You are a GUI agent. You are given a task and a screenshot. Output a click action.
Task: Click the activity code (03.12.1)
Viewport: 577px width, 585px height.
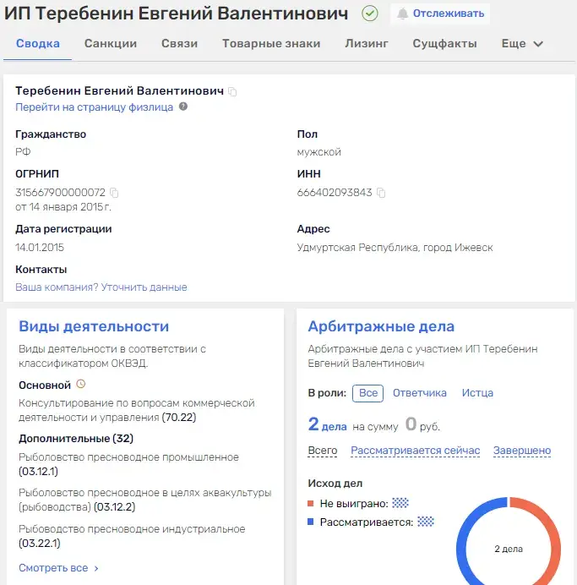[38, 472]
